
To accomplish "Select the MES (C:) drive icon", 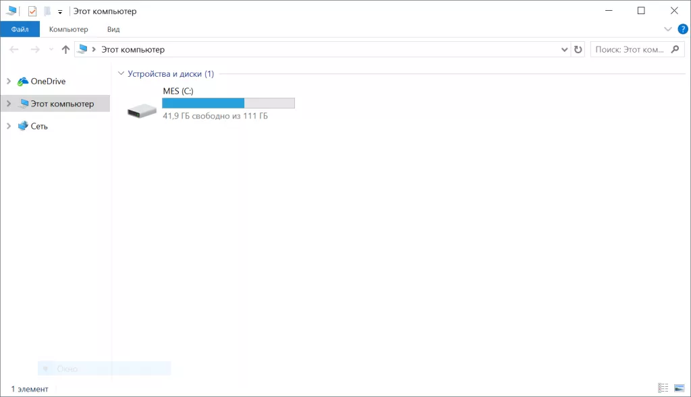I will click(x=142, y=110).
